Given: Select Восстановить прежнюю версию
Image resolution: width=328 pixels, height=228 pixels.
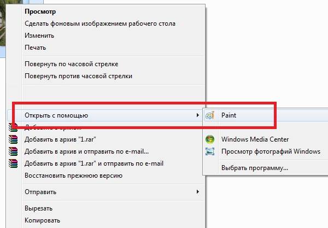Looking at the screenshot, I should (x=73, y=176).
